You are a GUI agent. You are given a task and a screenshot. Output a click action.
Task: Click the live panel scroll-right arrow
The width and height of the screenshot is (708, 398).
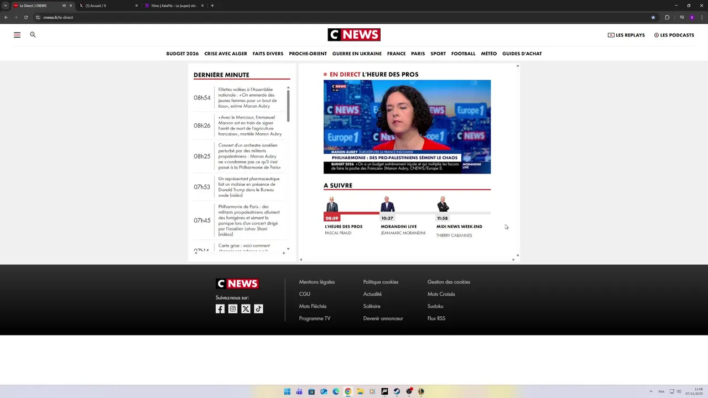click(x=513, y=259)
